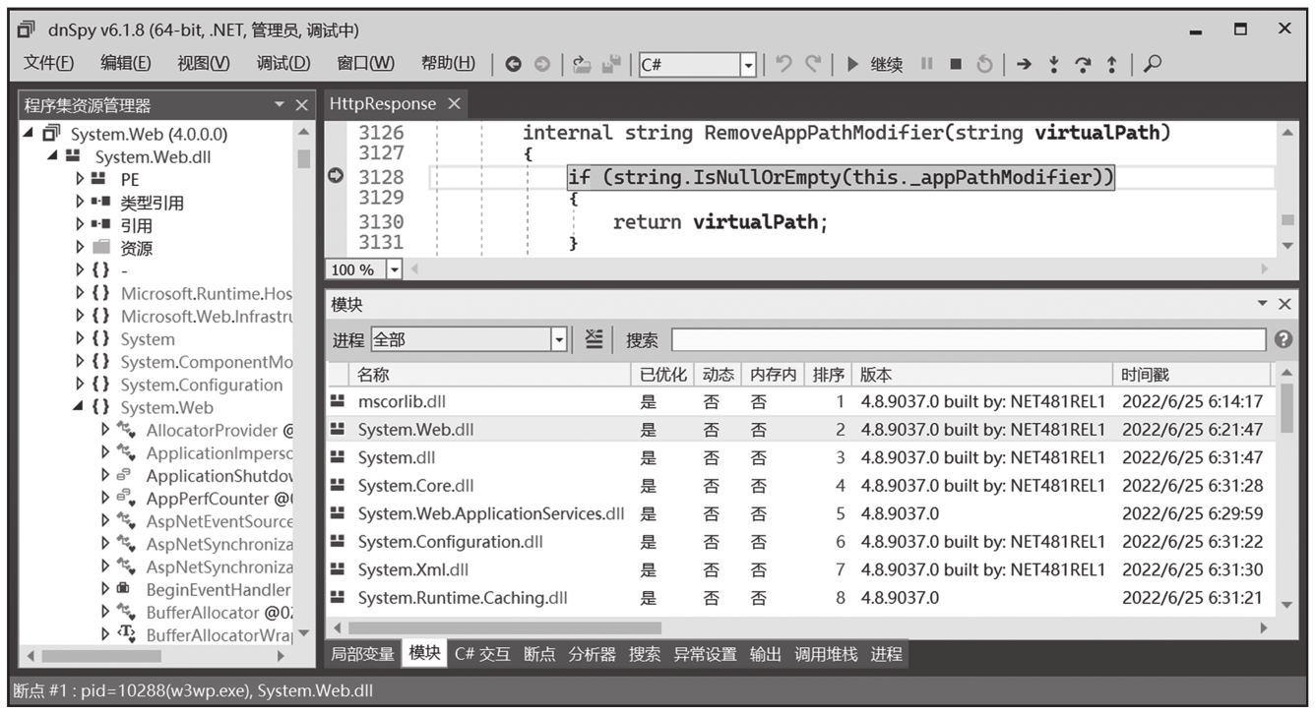Image resolution: width=1315 pixels, height=714 pixels.
Task: Open the 视图(V) menu
Action: point(204,64)
